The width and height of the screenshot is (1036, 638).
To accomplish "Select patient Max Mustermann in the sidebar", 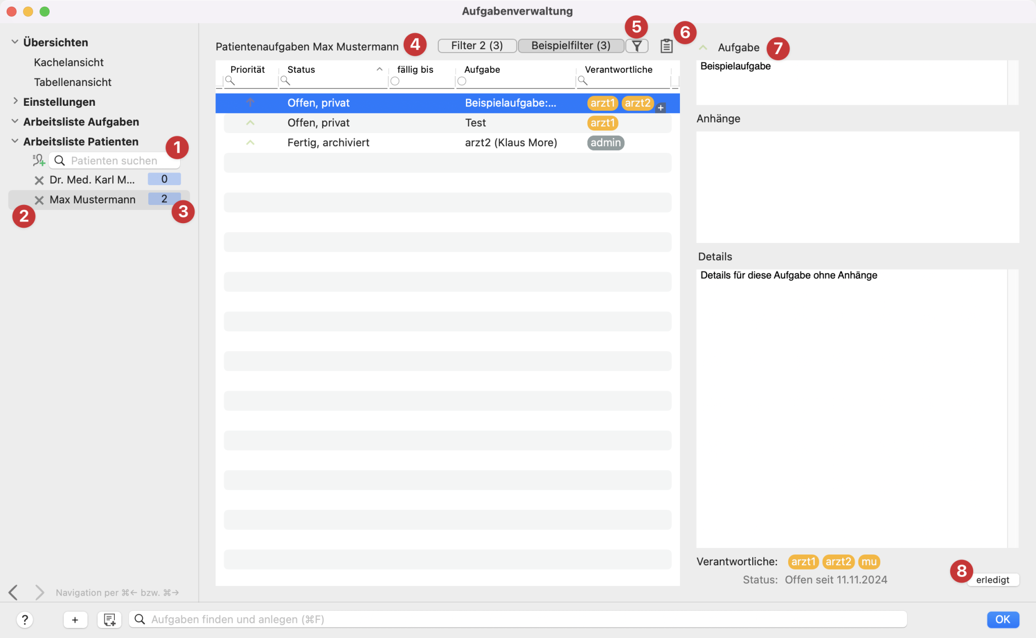I will (x=93, y=200).
